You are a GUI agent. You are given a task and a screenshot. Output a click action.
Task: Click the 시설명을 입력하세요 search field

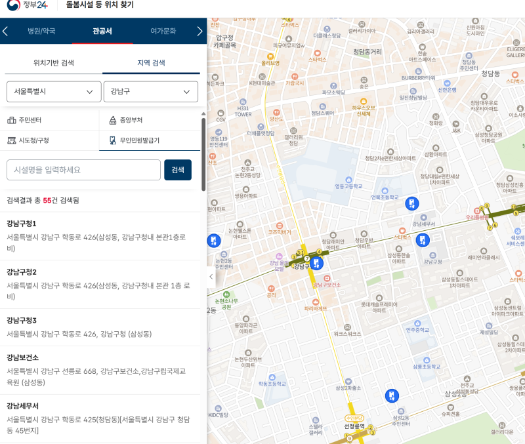coord(84,170)
